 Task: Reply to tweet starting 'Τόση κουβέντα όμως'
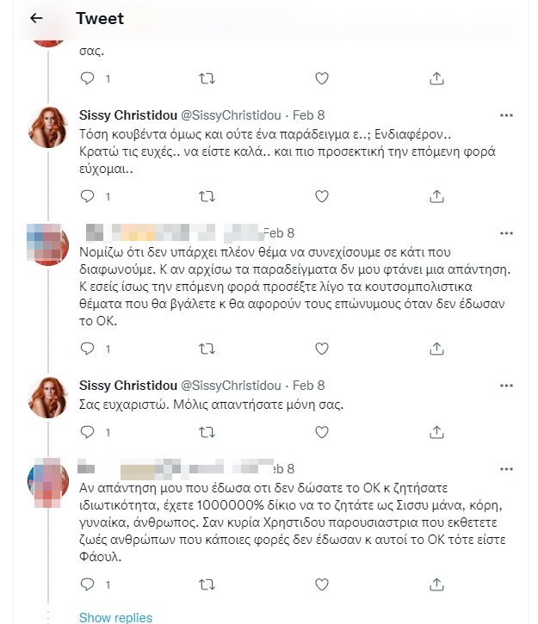pyautogui.click(x=87, y=196)
